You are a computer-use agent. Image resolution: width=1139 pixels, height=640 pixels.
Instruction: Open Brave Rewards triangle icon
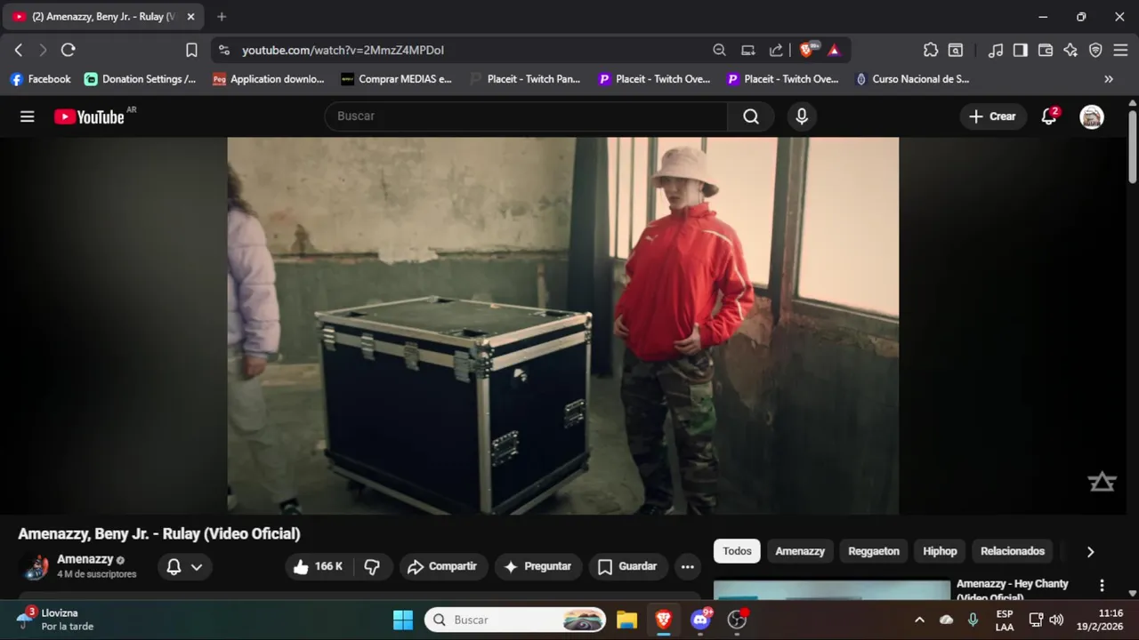[x=834, y=50]
